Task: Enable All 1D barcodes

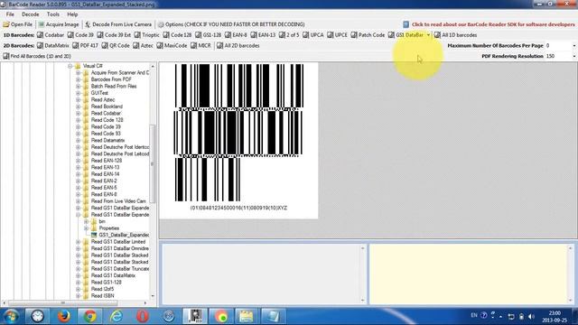Action: click(x=455, y=35)
